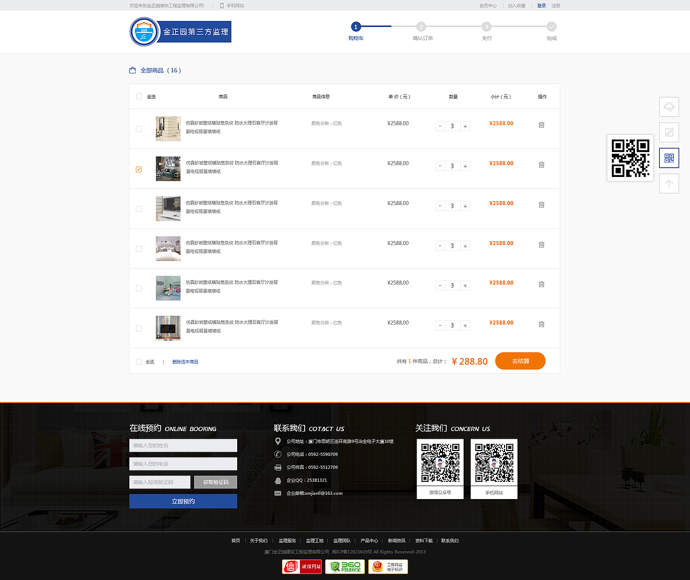Check the beige striped wallpaper item checkbox
The height and width of the screenshot is (580, 690).
coord(139,129)
